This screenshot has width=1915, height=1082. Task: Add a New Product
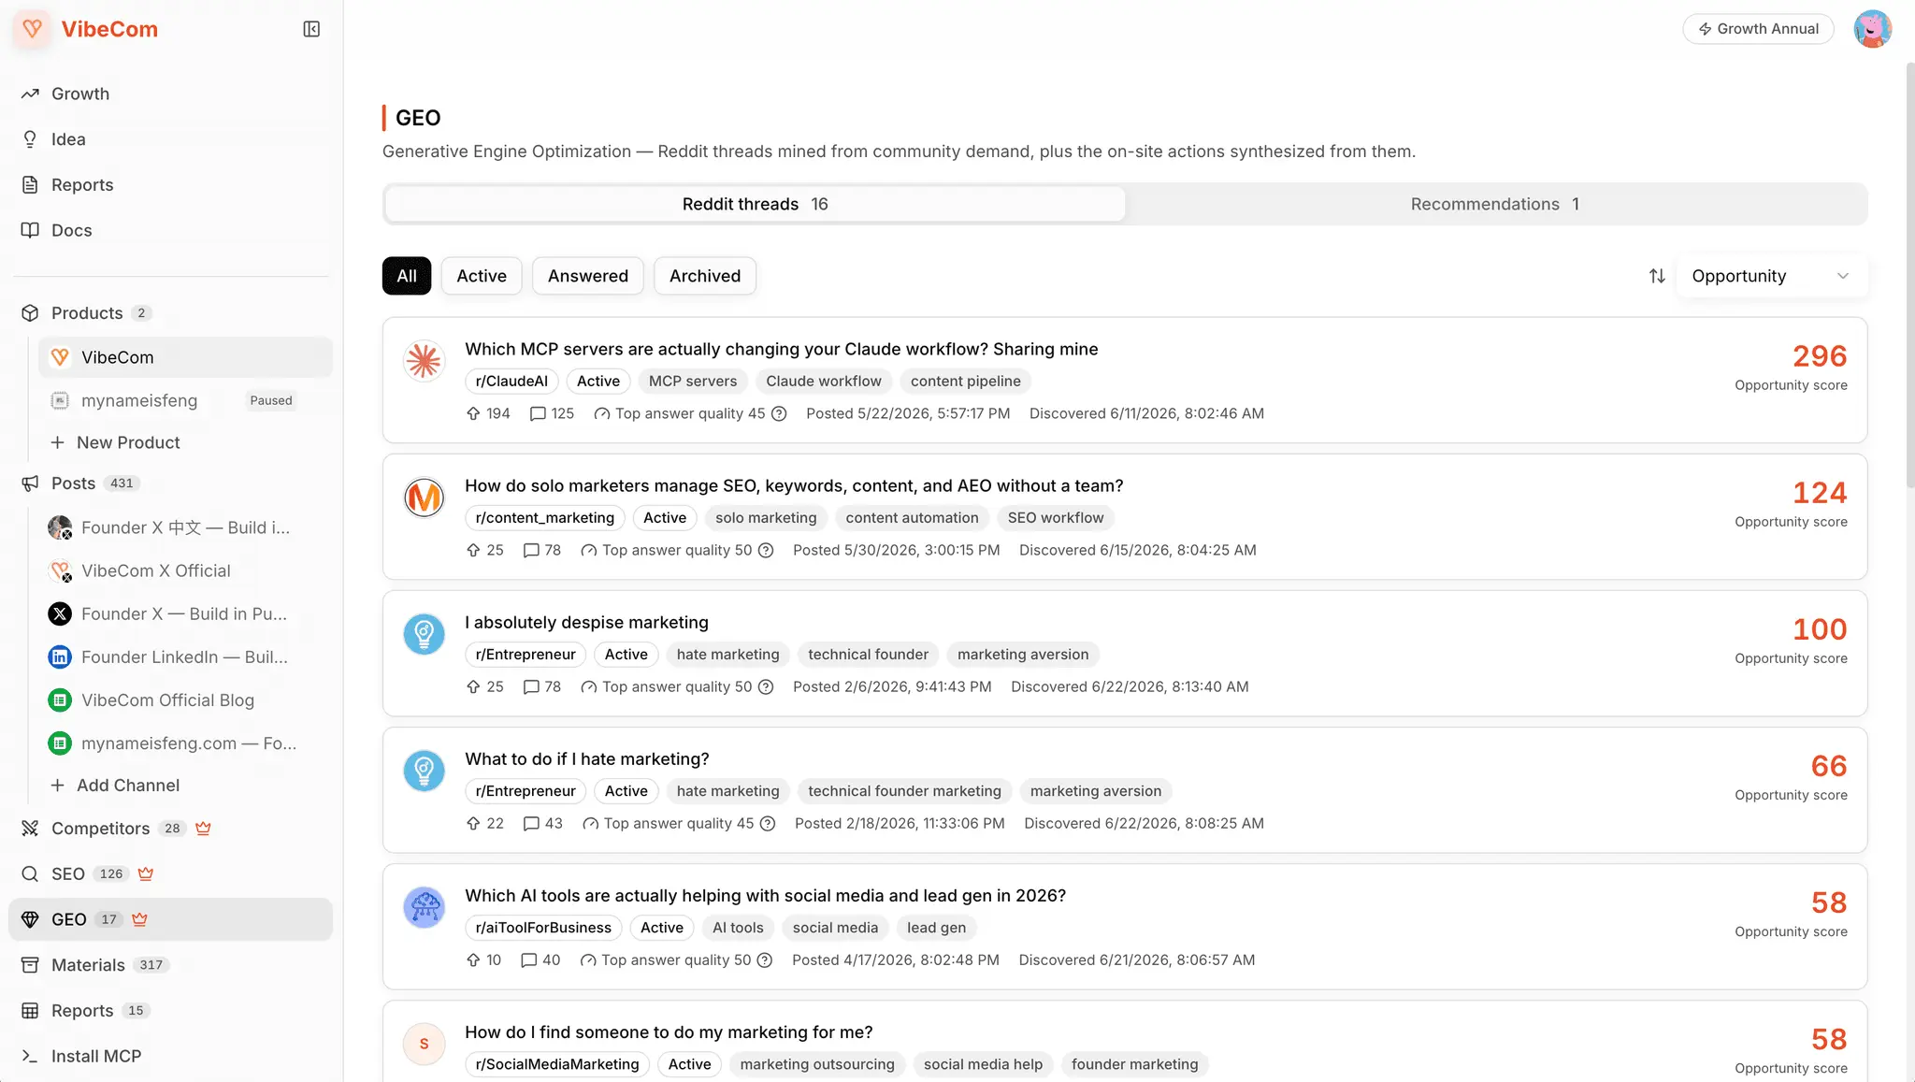pos(185,442)
